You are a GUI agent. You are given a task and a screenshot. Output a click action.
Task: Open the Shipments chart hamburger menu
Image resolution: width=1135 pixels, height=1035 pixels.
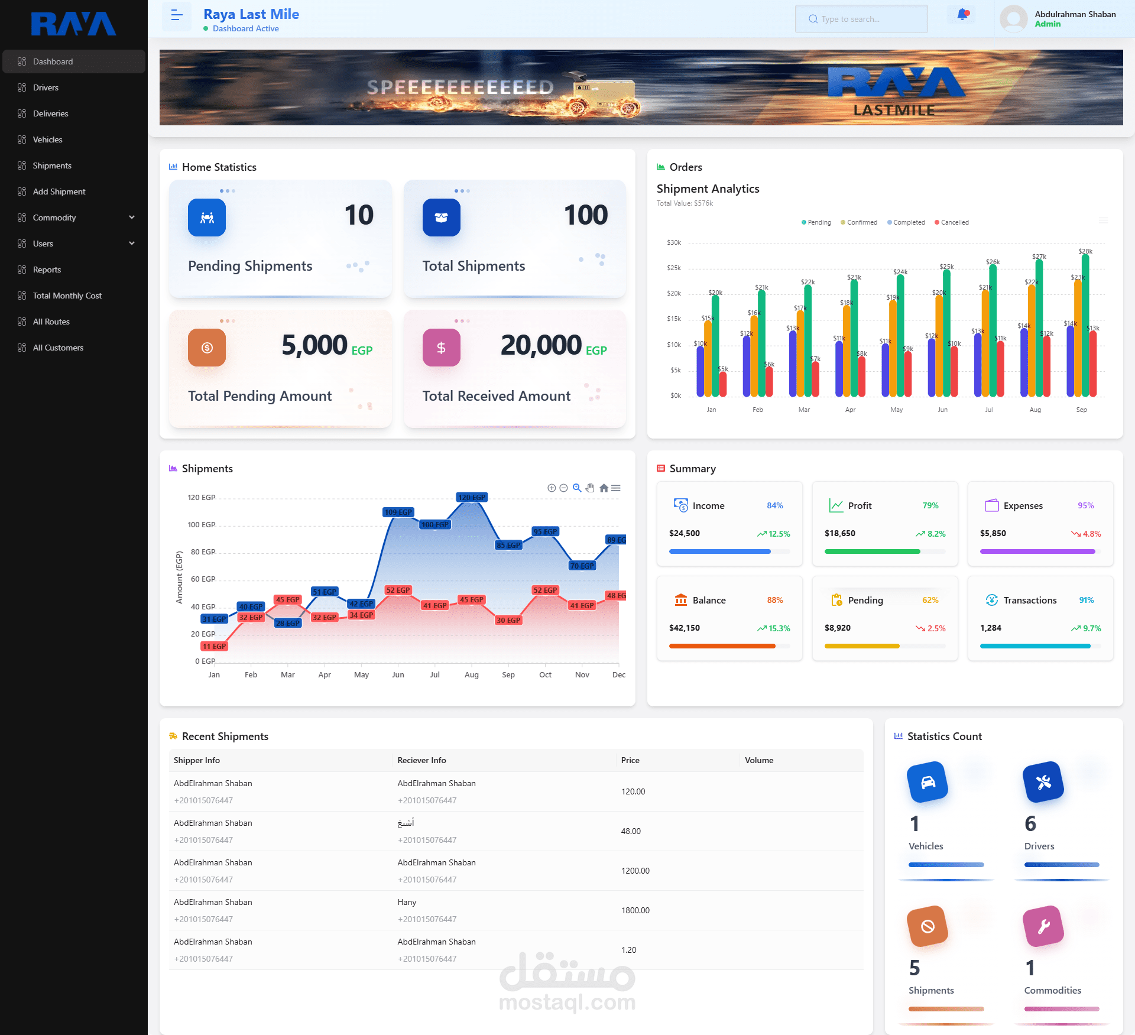616,488
